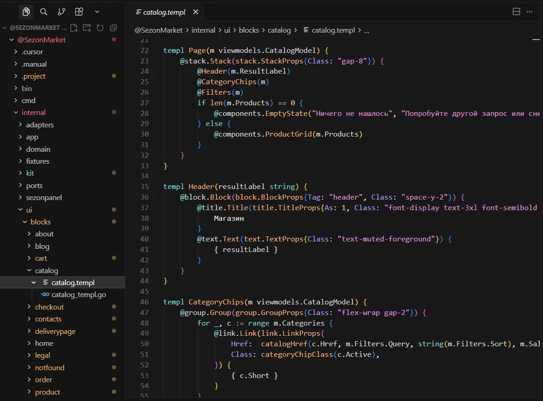This screenshot has height=401, width=543.
Task: Expand the .project folder
Action: pyautogui.click(x=16, y=76)
